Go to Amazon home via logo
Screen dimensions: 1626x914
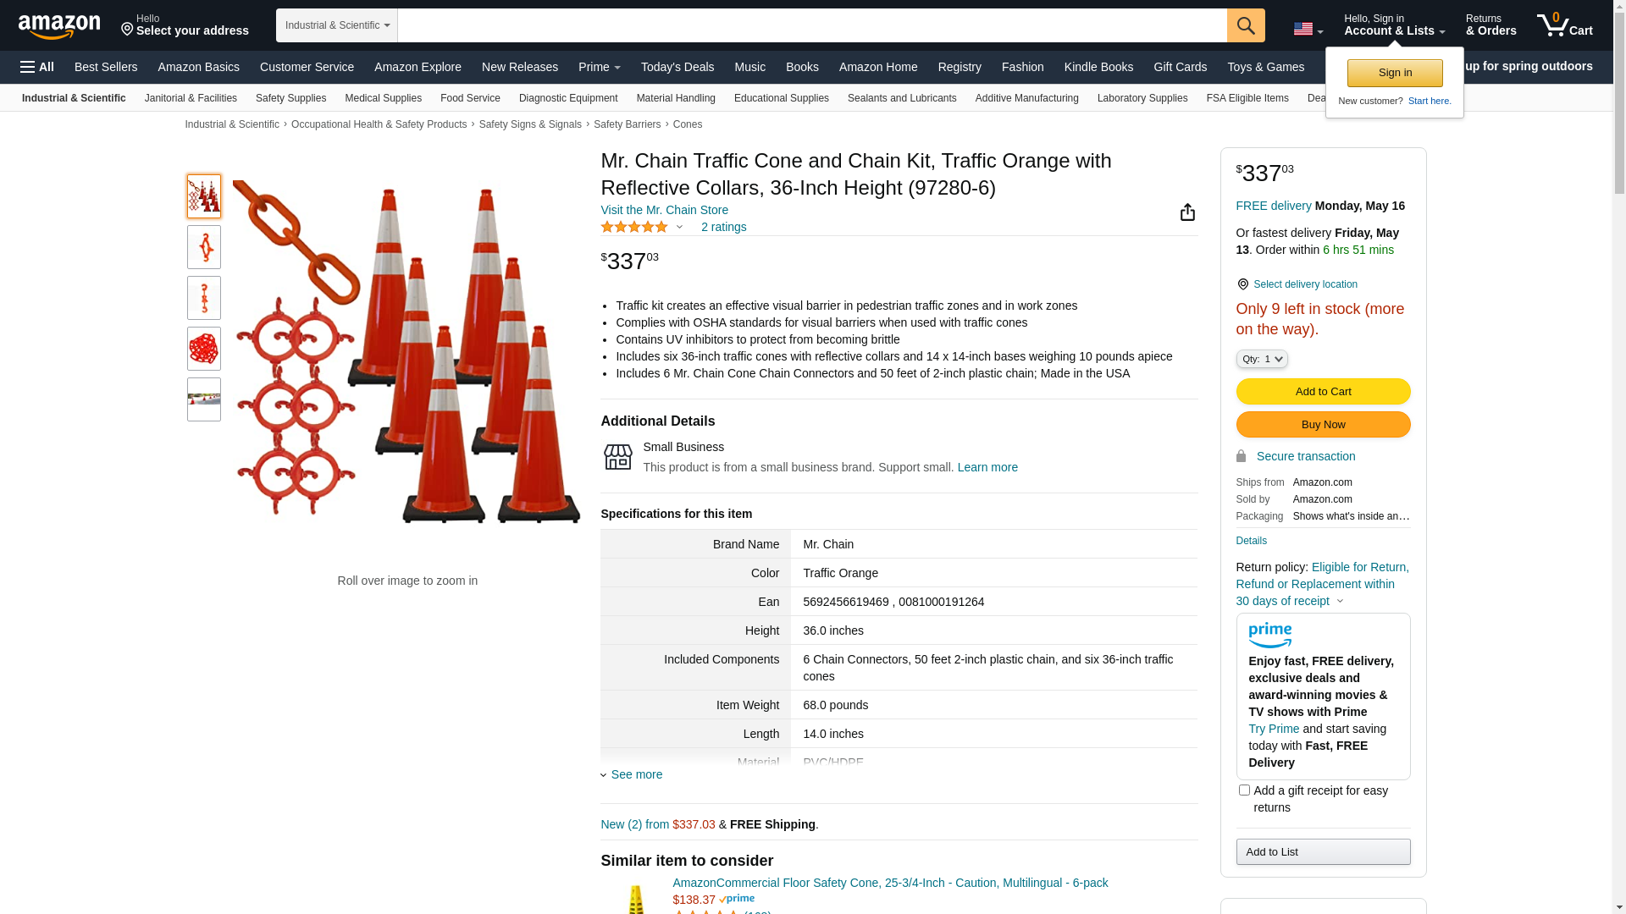[x=59, y=26]
